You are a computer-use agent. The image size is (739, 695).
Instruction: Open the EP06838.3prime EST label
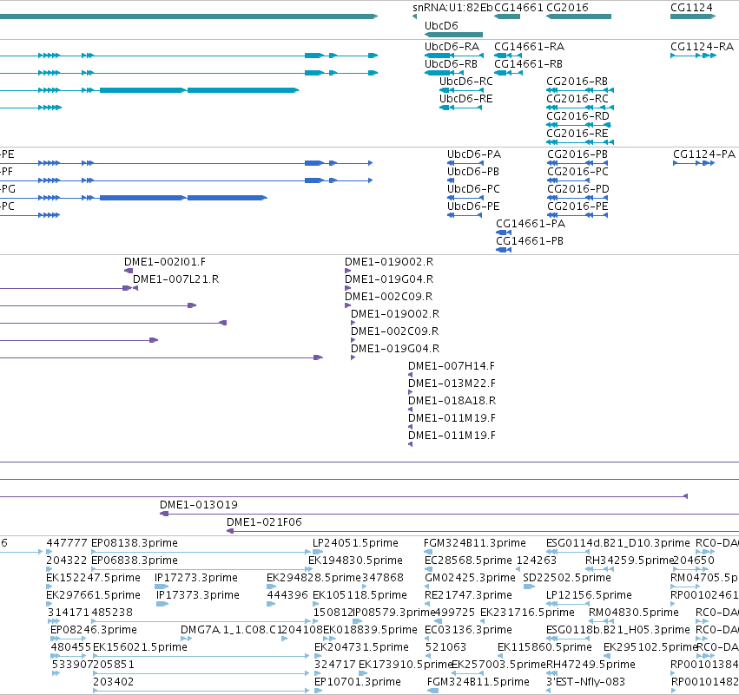tap(135, 561)
